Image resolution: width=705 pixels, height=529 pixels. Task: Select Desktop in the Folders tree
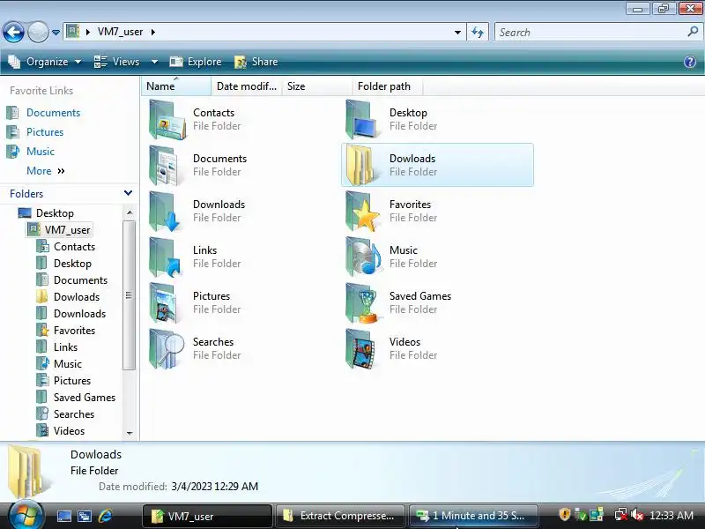[55, 212]
